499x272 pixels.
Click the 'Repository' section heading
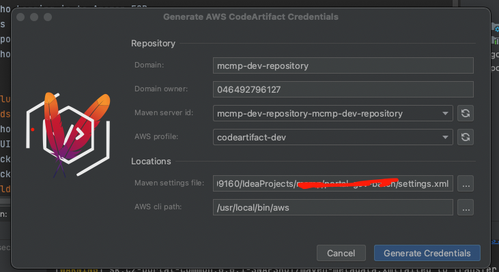pyautogui.click(x=153, y=43)
